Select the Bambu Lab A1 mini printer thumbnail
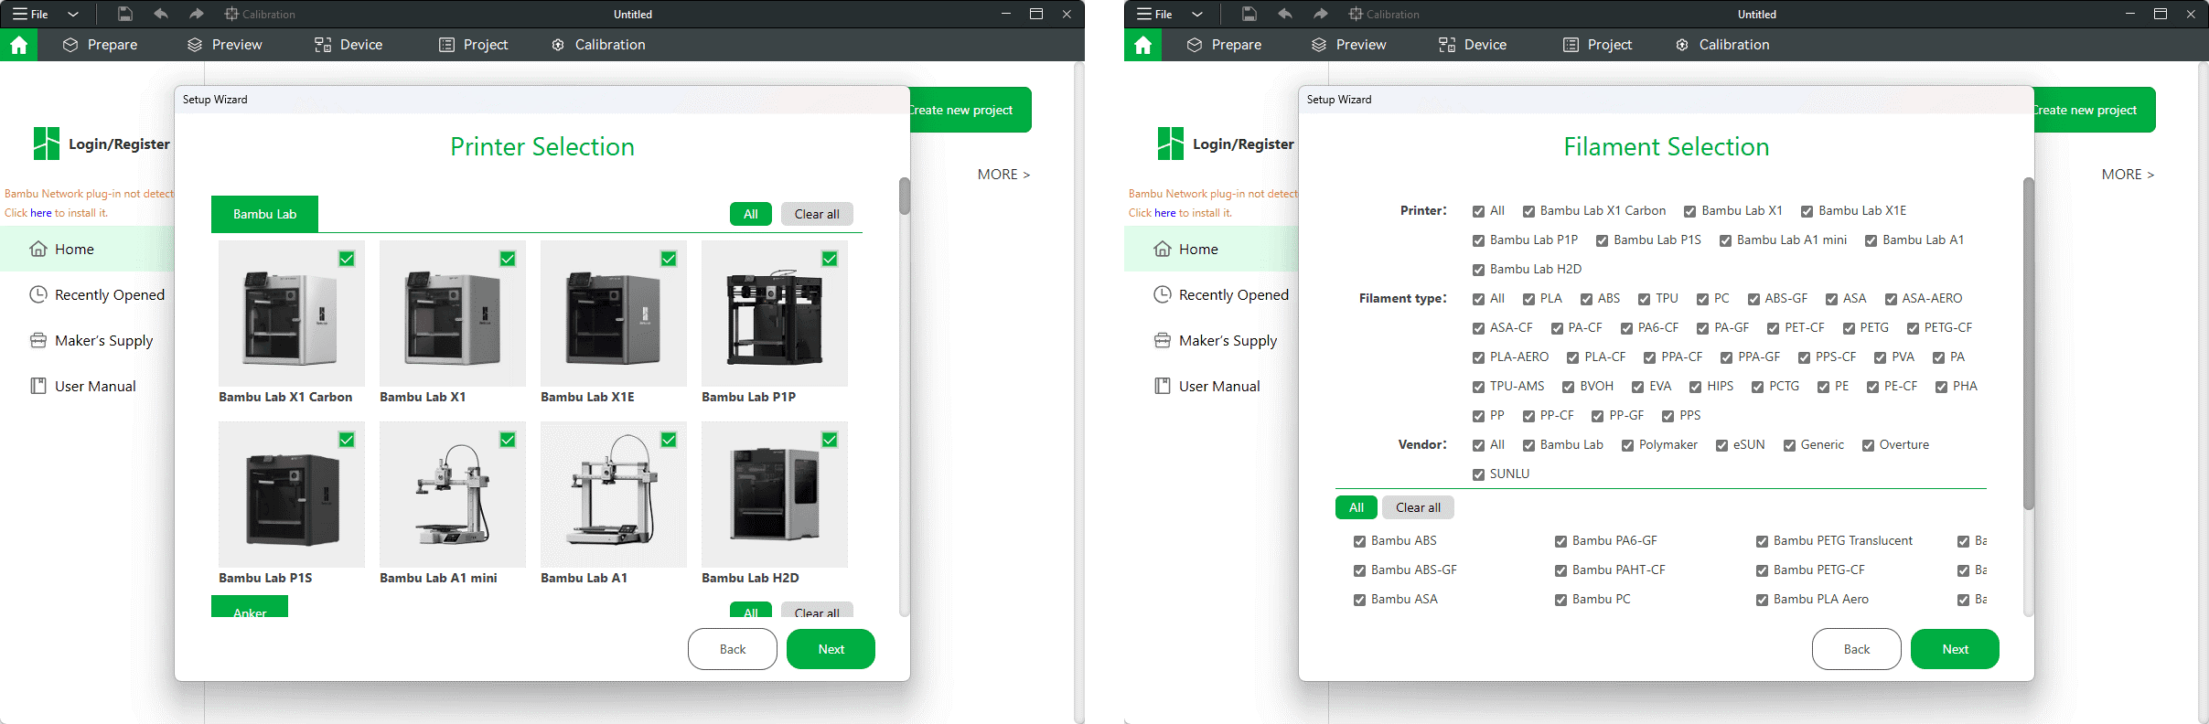This screenshot has width=2209, height=724. click(x=452, y=495)
